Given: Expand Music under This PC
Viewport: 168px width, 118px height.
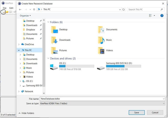Looking at the screenshot, I should click(20, 68).
